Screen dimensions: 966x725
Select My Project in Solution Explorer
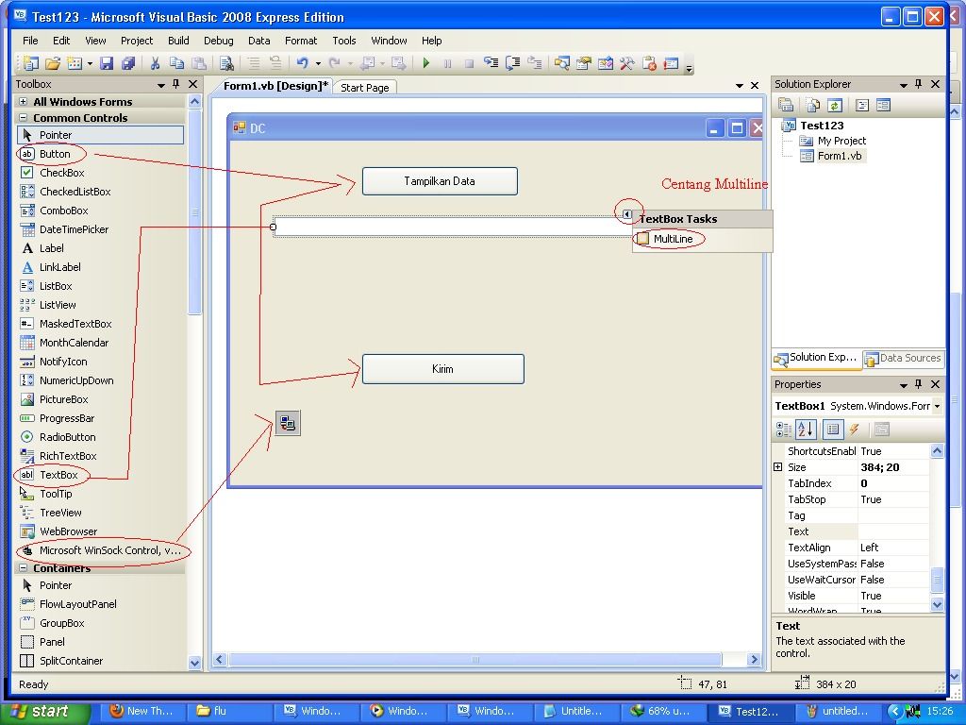[841, 141]
